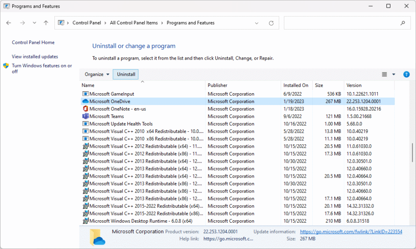The image size is (416, 249).
Task: Open recent locations chevron next to Forward
Action: [x=35, y=23]
